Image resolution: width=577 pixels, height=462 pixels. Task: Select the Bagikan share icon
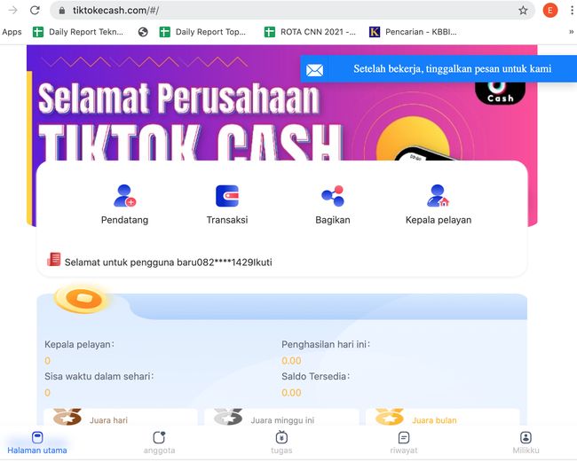[333, 196]
